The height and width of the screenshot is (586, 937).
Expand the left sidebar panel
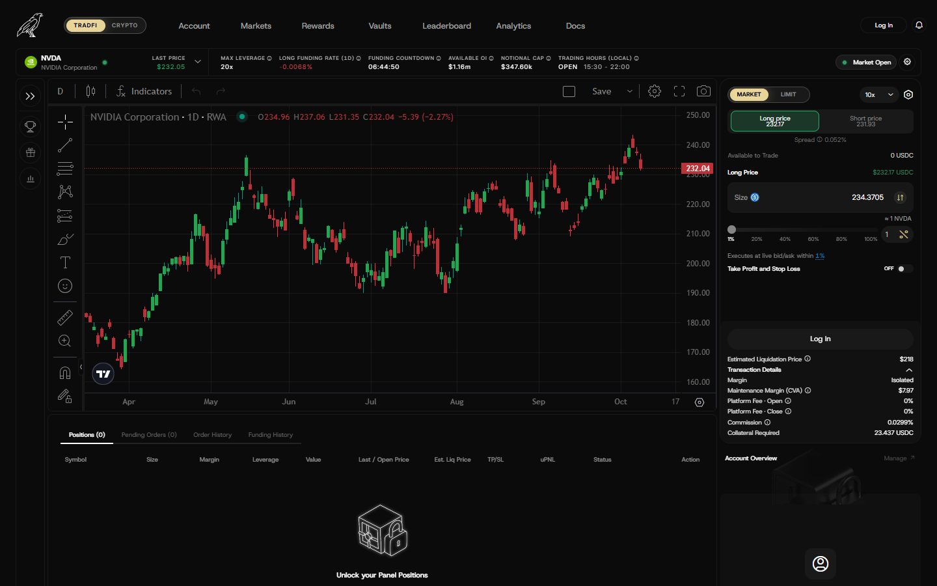coord(31,96)
